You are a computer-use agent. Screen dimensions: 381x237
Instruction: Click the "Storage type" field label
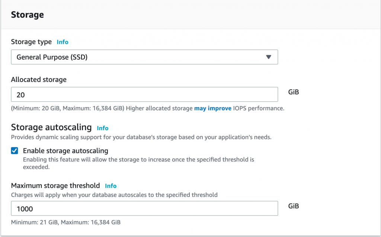tap(31, 42)
